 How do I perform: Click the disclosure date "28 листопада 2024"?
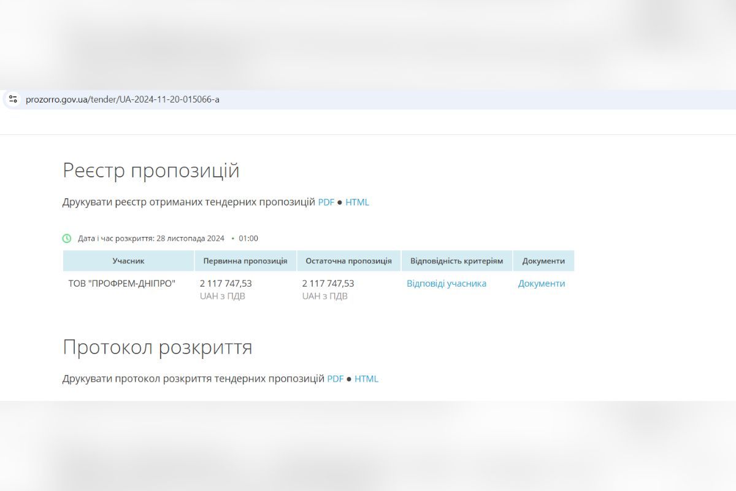190,238
